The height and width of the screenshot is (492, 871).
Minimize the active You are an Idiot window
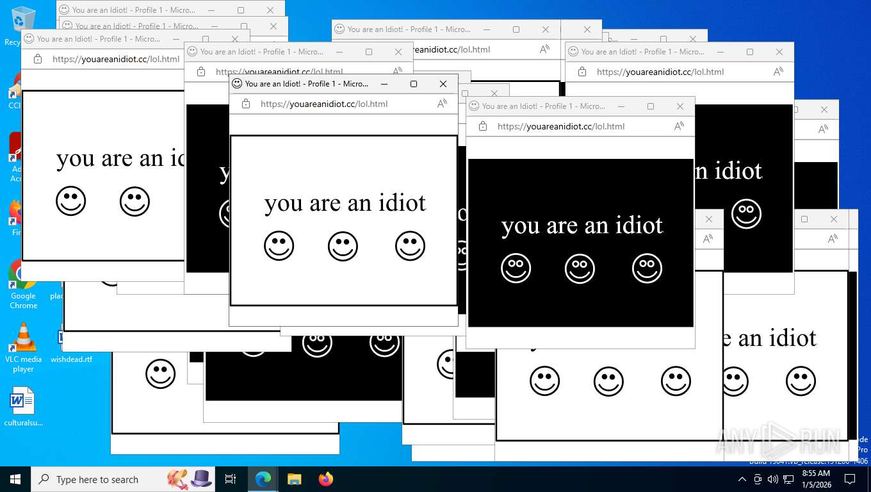tap(384, 84)
